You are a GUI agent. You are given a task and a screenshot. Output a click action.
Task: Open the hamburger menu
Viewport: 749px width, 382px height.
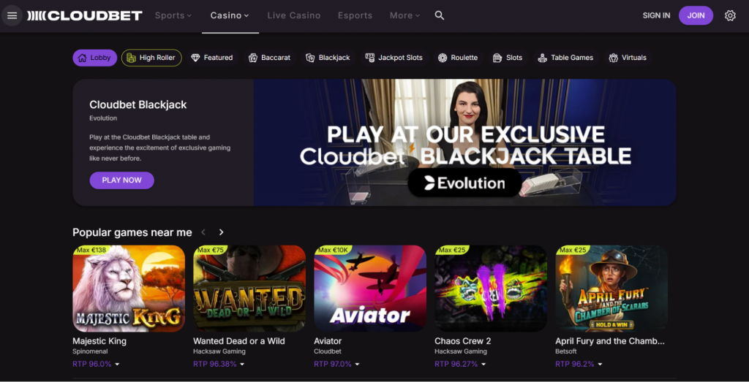[x=12, y=15]
